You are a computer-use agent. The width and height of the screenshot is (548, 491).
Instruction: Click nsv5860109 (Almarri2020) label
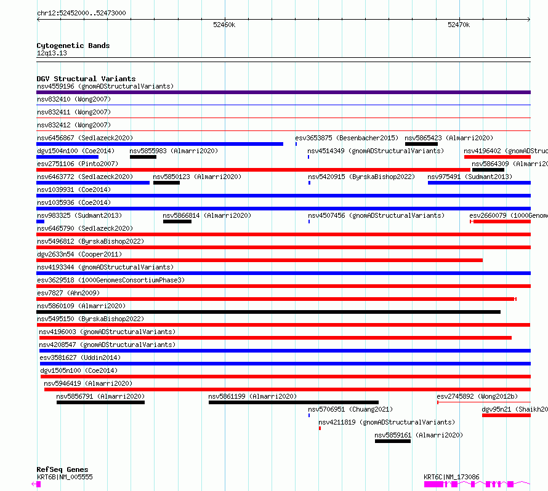(81, 306)
